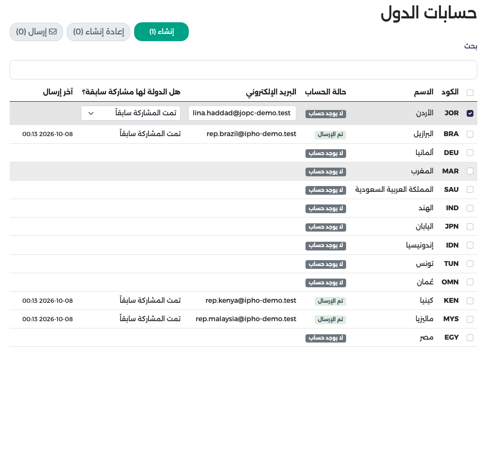
Task: Click لا يوجد حساب badge in DEU row
Action: point(326,153)
